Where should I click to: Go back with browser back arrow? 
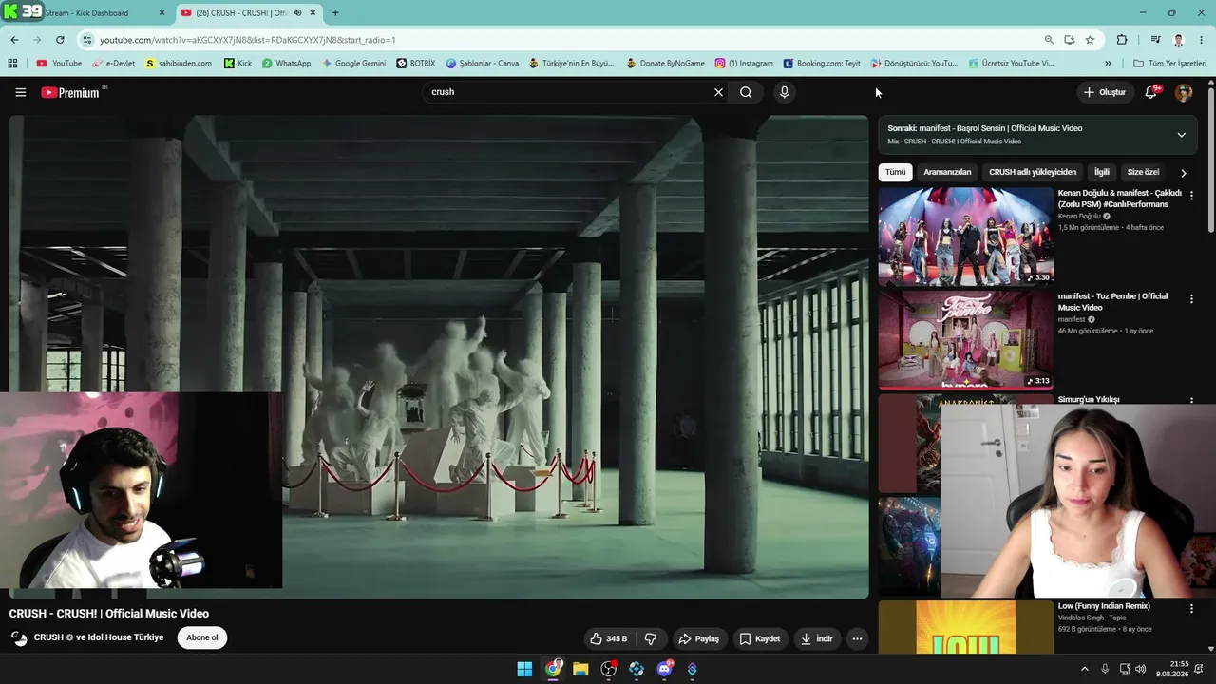pos(14,40)
